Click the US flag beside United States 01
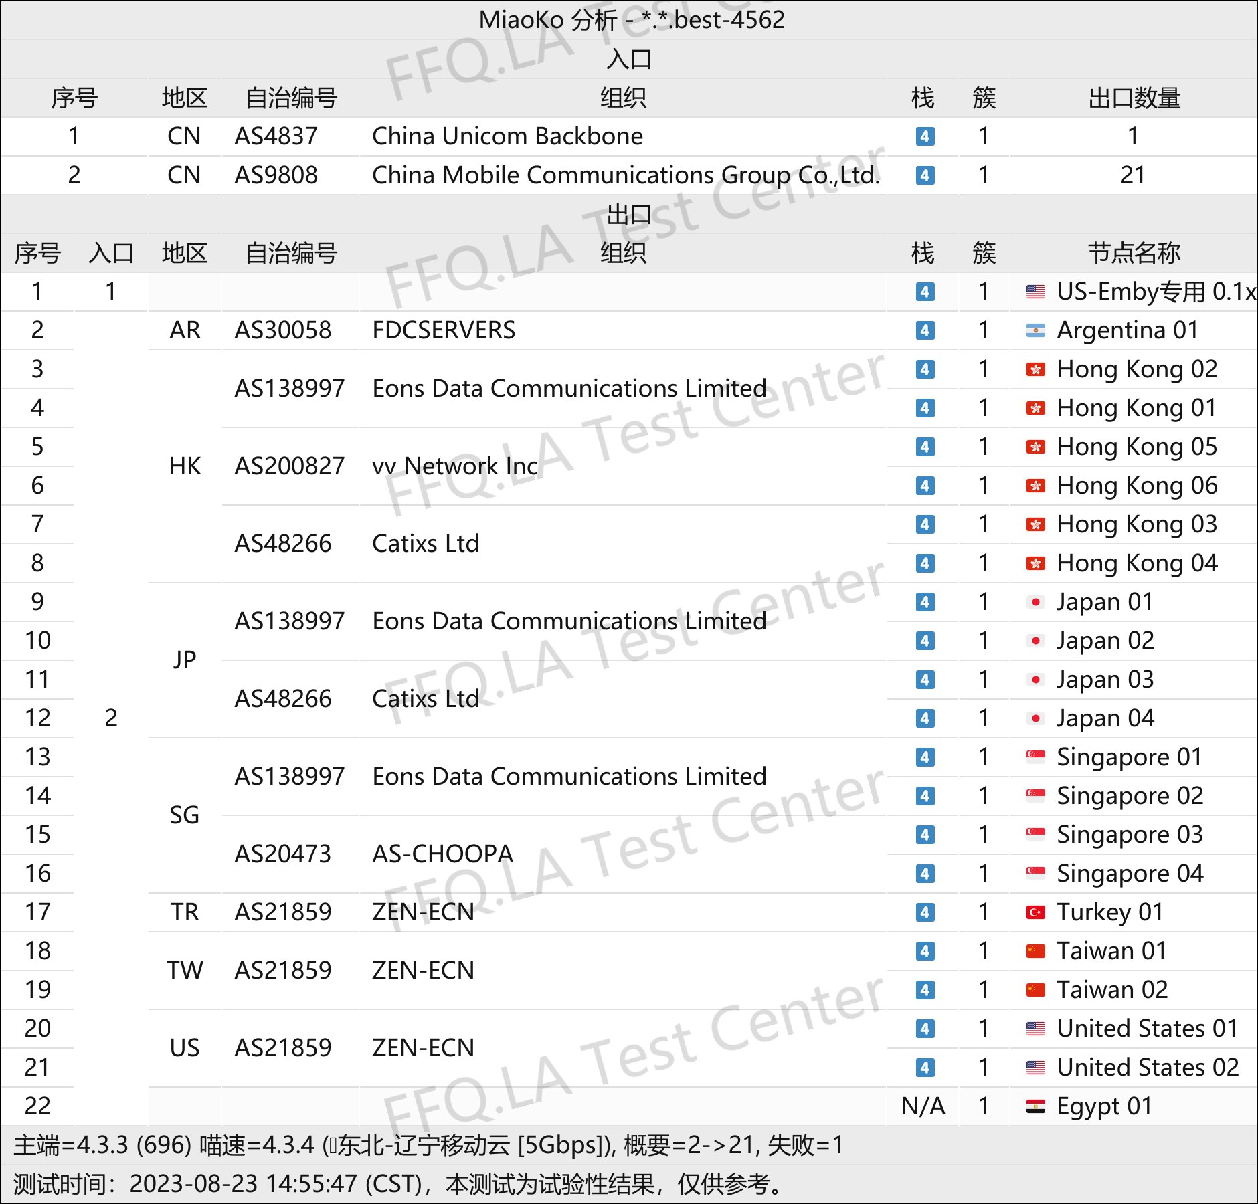 coord(1035,1029)
